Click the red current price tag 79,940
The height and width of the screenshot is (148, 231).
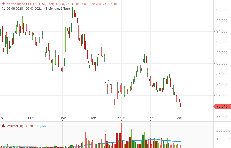pos(222,106)
